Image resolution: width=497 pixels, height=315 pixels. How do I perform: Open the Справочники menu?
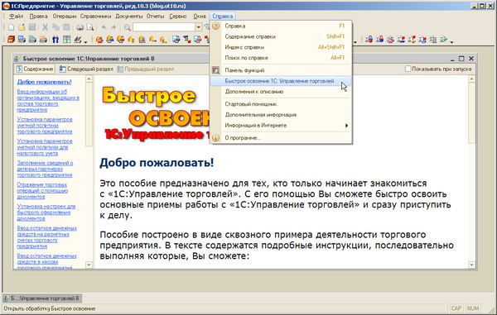(x=95, y=17)
